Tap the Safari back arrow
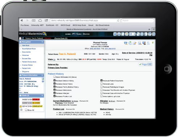 coord(21,20)
